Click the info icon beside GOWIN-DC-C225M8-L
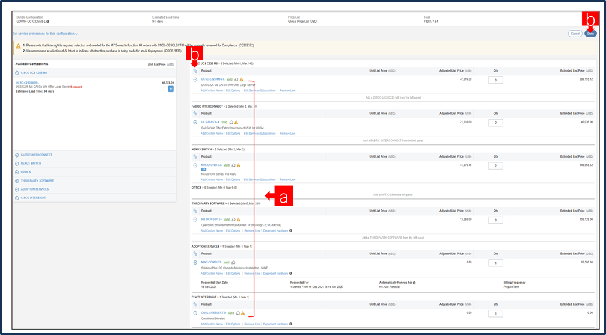This screenshot has height=335, width=606. (47, 22)
